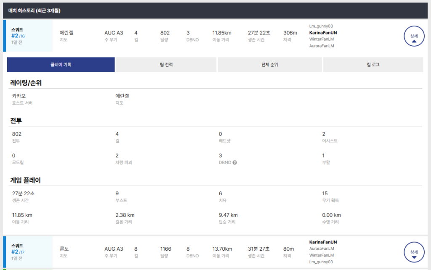Click the 론도 map label in second match
This screenshot has width=431, height=270.
[x=64, y=249]
